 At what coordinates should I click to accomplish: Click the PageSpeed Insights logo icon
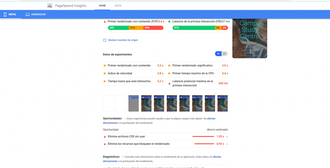pos(50,6)
